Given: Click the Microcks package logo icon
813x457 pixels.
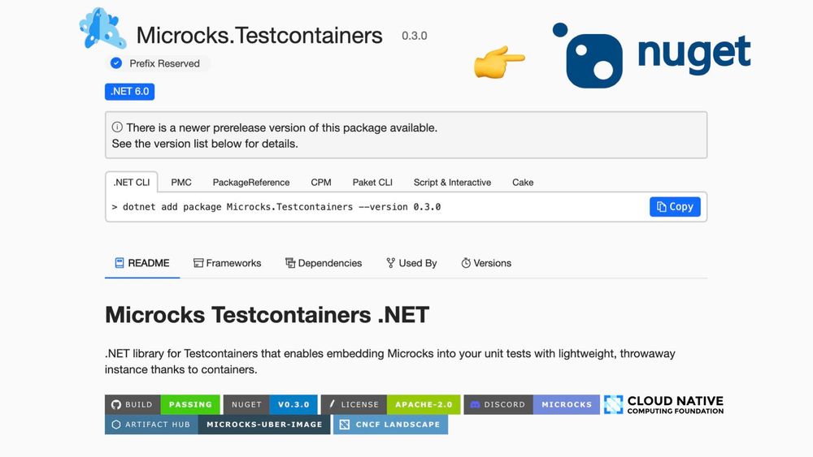Looking at the screenshot, I should [x=102, y=28].
